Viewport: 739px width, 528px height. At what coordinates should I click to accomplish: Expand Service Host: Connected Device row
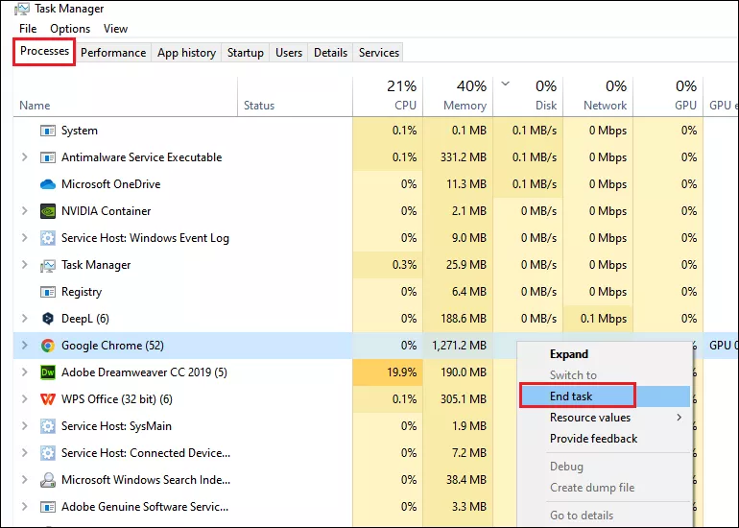tap(25, 453)
